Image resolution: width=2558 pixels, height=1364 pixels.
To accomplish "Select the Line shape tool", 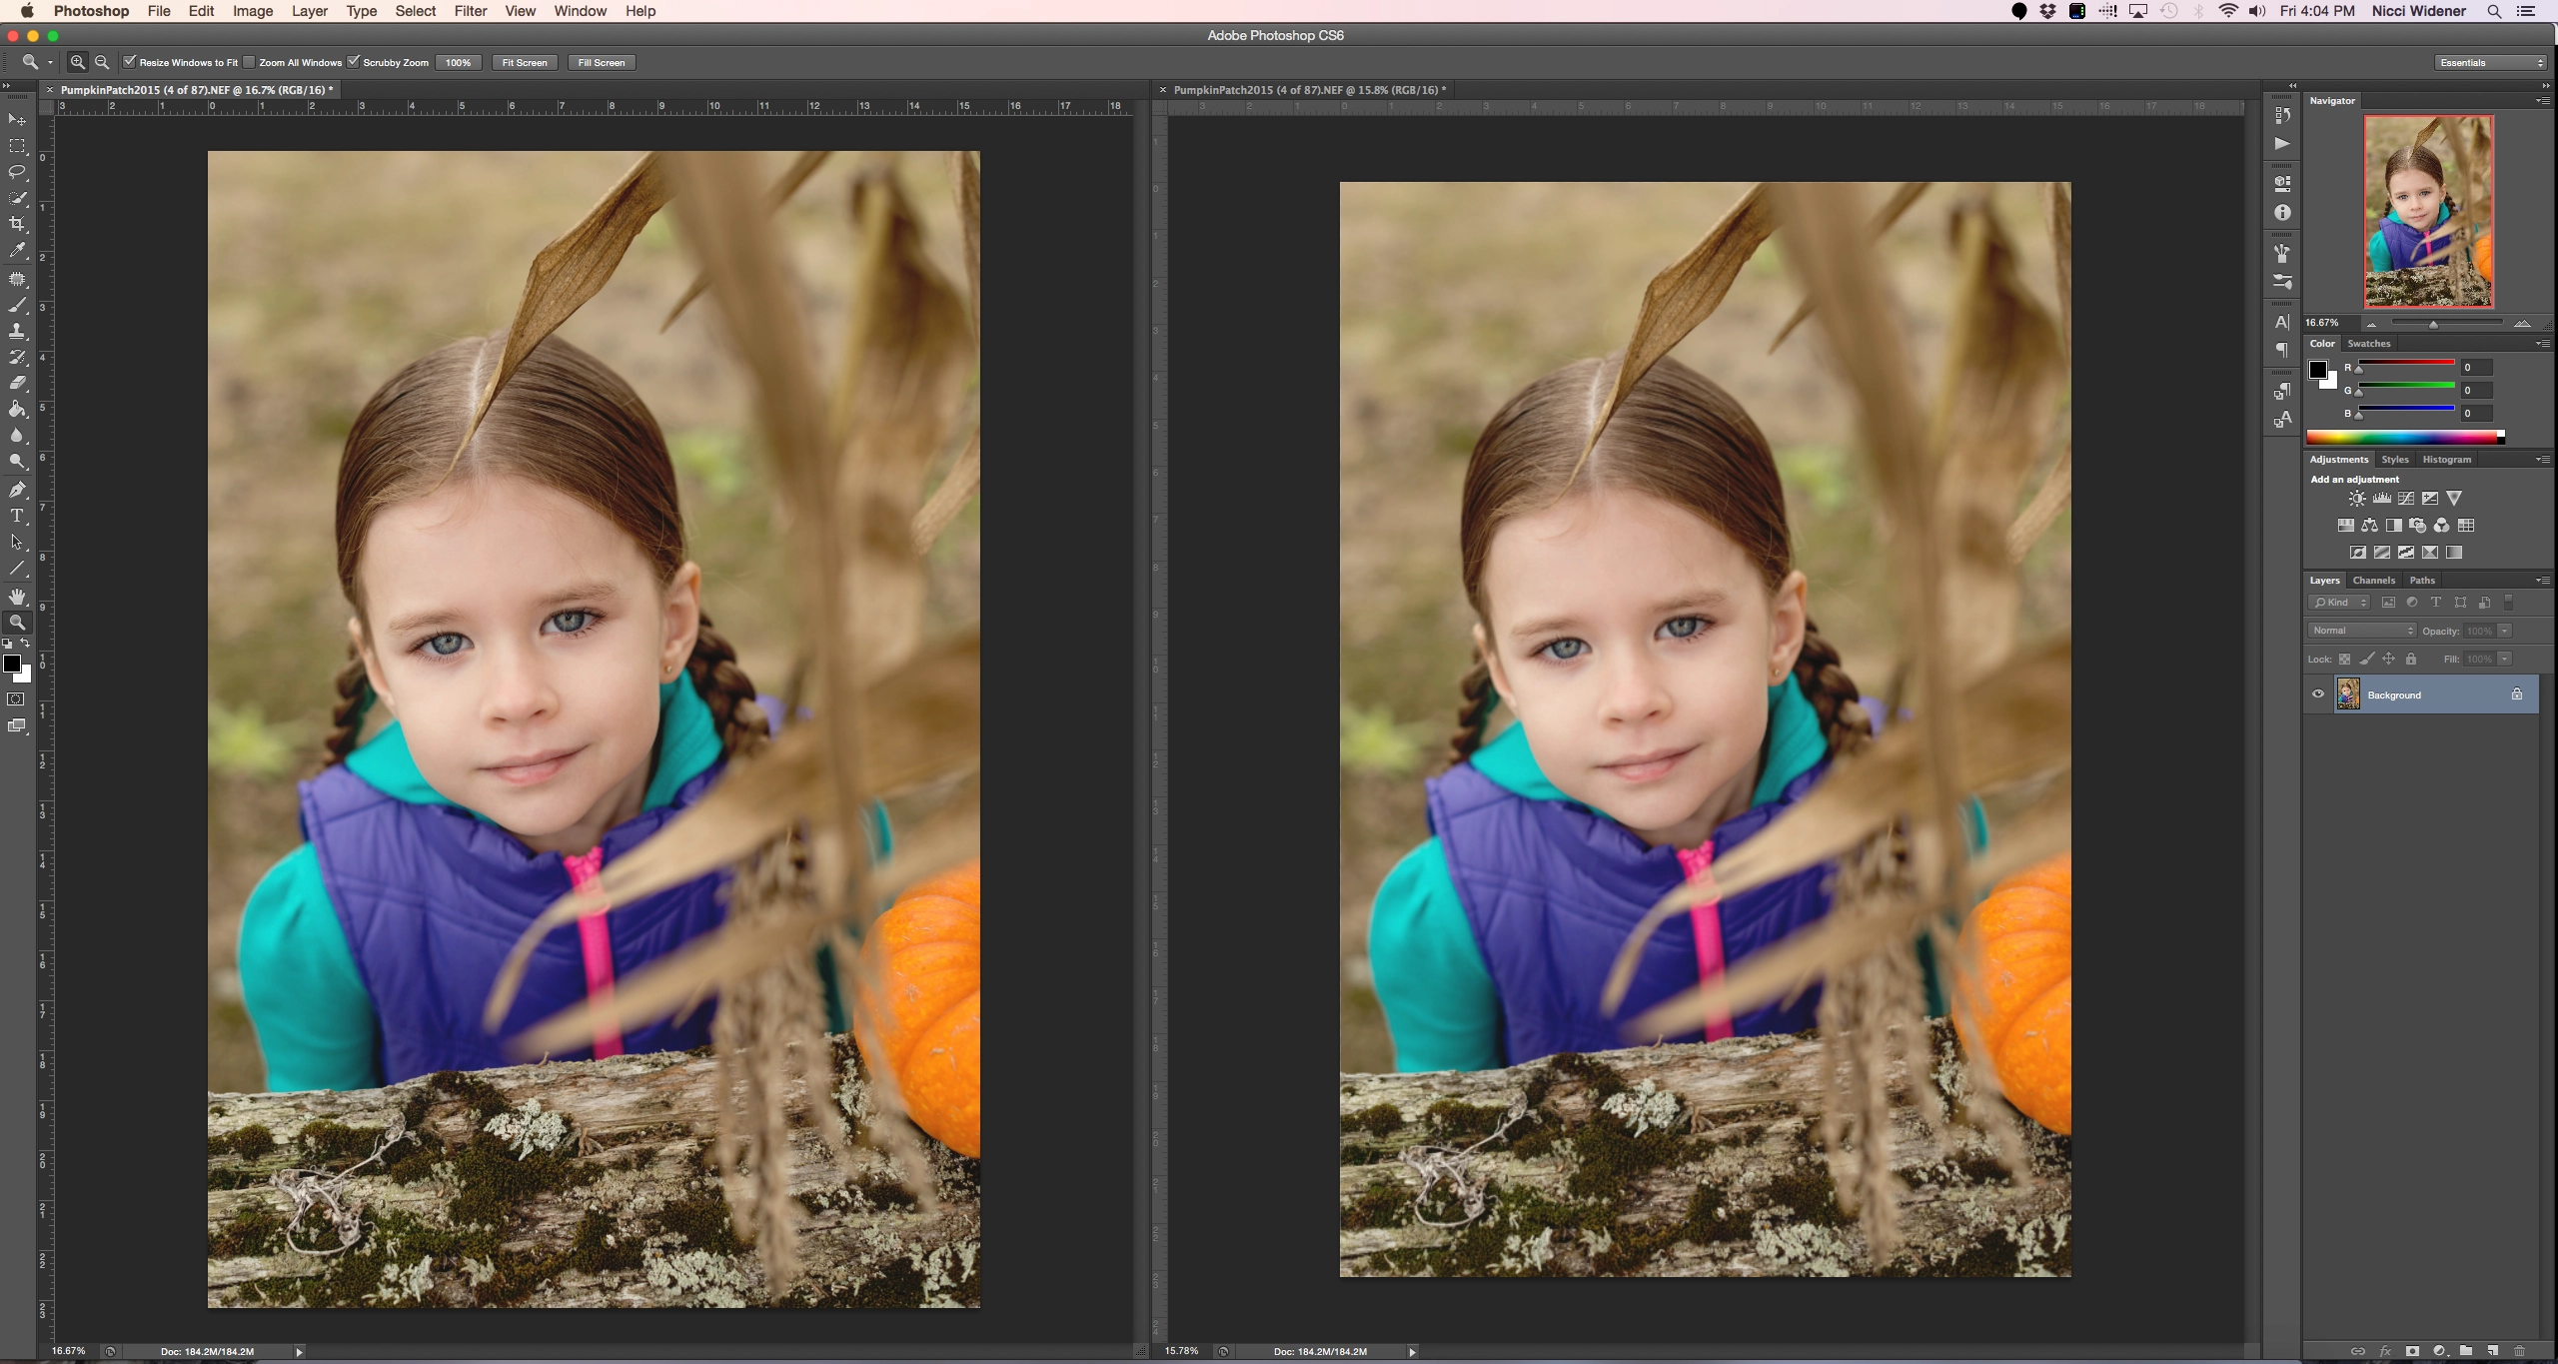I will click(17, 568).
